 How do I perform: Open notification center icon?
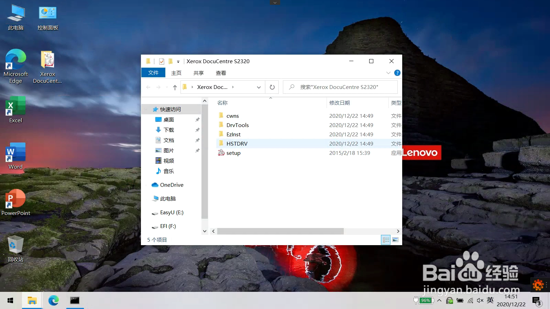(x=537, y=302)
